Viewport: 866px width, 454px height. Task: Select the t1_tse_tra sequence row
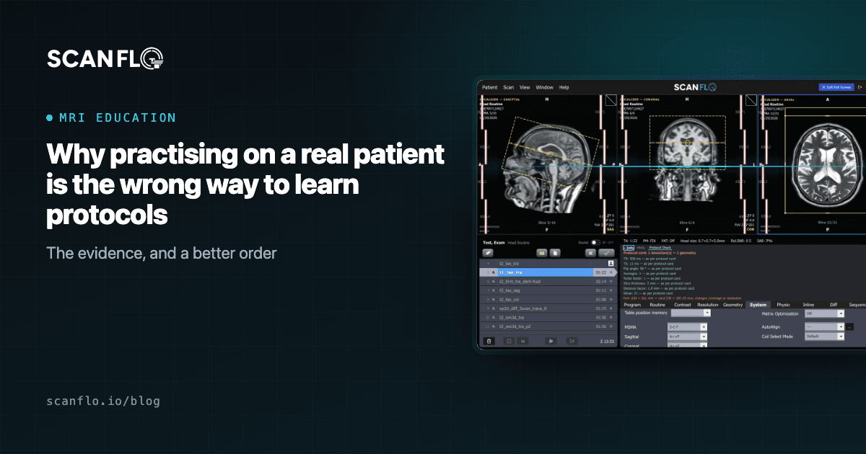[x=548, y=272]
